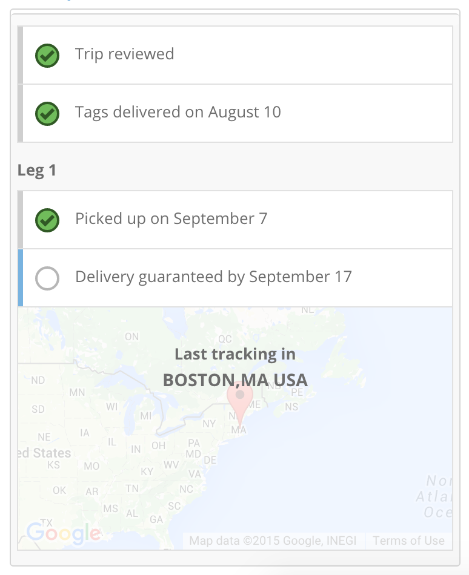Click the empty circle next to Delivery guaranteed
469x575 pixels.
click(47, 278)
